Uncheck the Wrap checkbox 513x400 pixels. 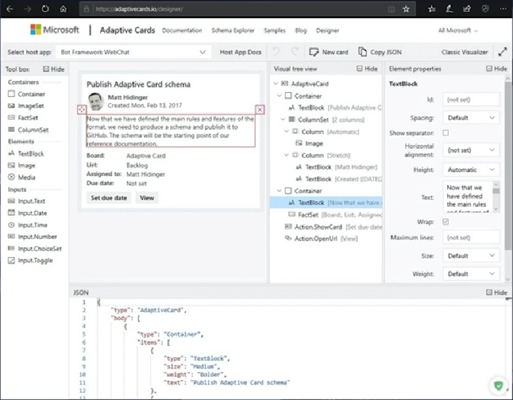pyautogui.click(x=446, y=222)
